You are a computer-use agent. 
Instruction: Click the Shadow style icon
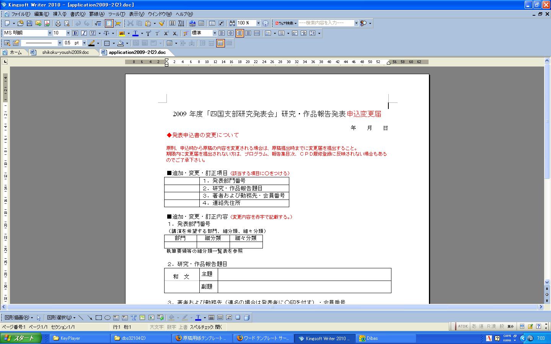(238, 318)
